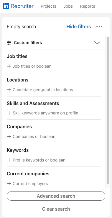Click the Hide filters link
112x218 pixels.
(x=79, y=26)
